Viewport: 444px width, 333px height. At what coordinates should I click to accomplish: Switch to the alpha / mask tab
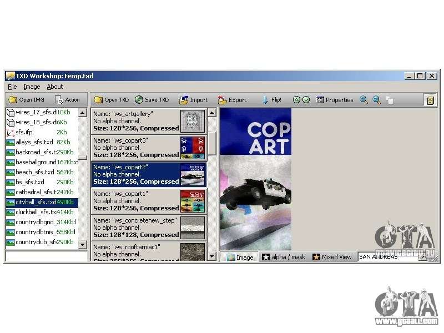[x=284, y=258]
